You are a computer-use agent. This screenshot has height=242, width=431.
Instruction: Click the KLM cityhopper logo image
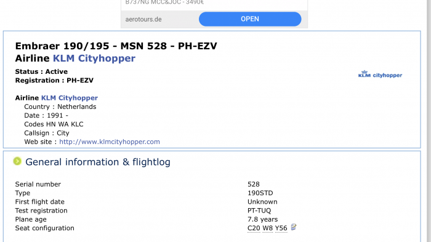(380, 75)
